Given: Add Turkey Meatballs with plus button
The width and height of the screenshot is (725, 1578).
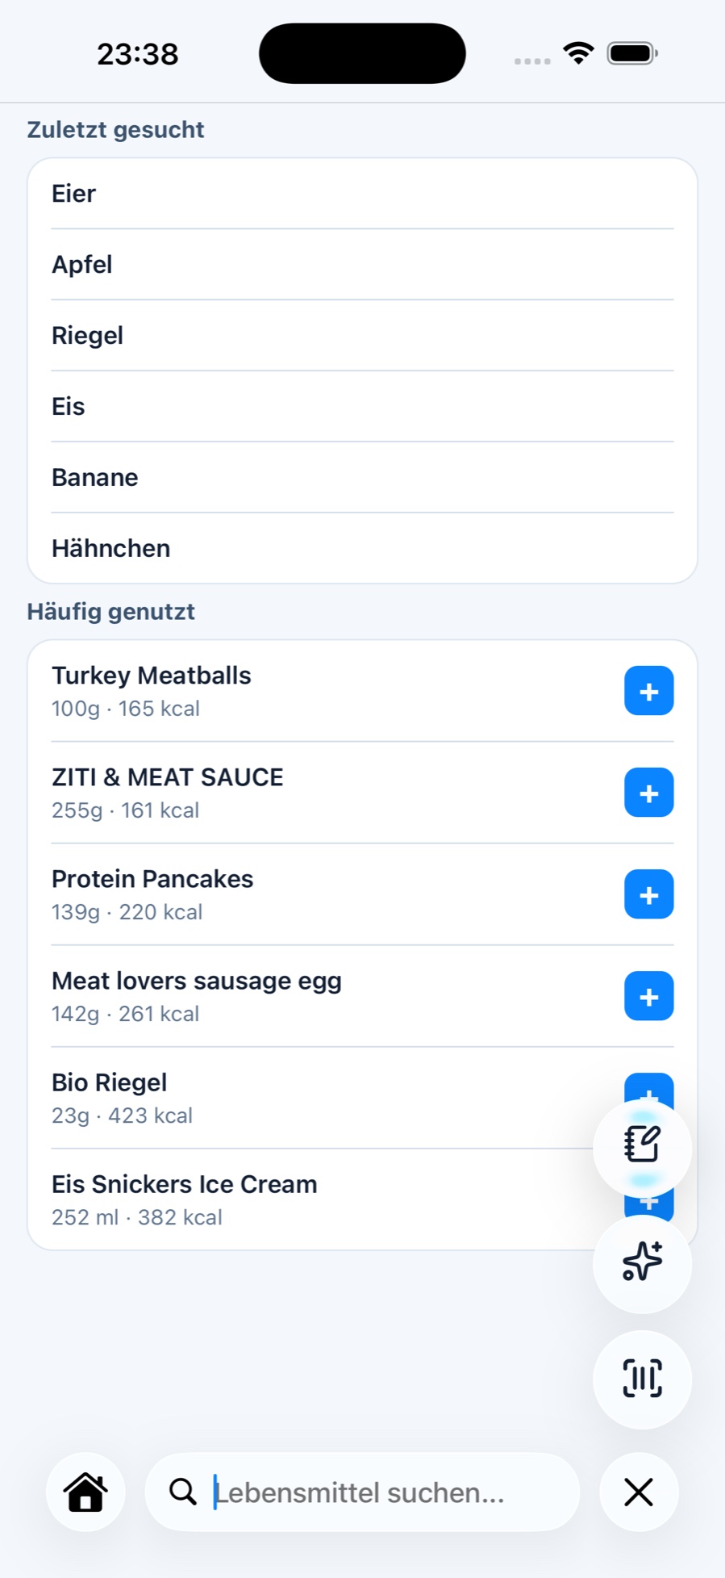Looking at the screenshot, I should click(x=648, y=691).
